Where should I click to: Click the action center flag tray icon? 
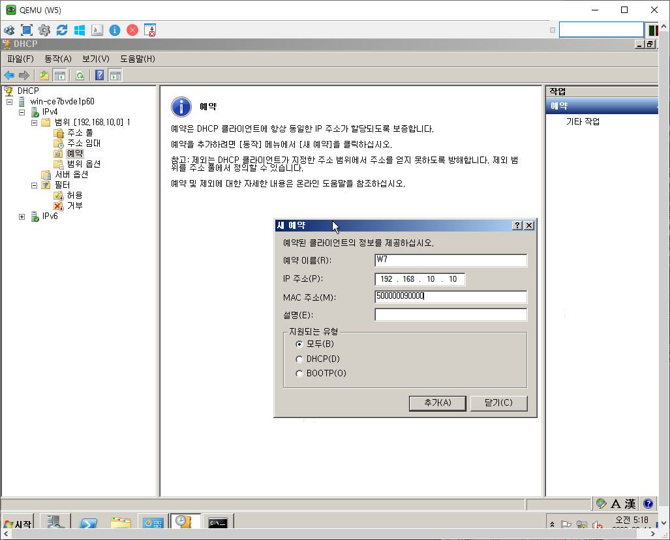566,525
